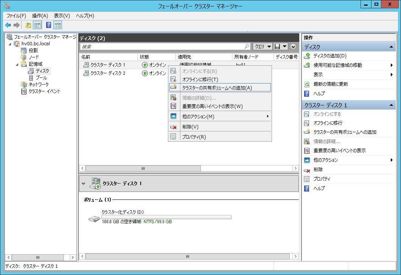Collapse the クラスター ディスク 1 details chevron
This screenshot has height=275, width=401.
83,183
